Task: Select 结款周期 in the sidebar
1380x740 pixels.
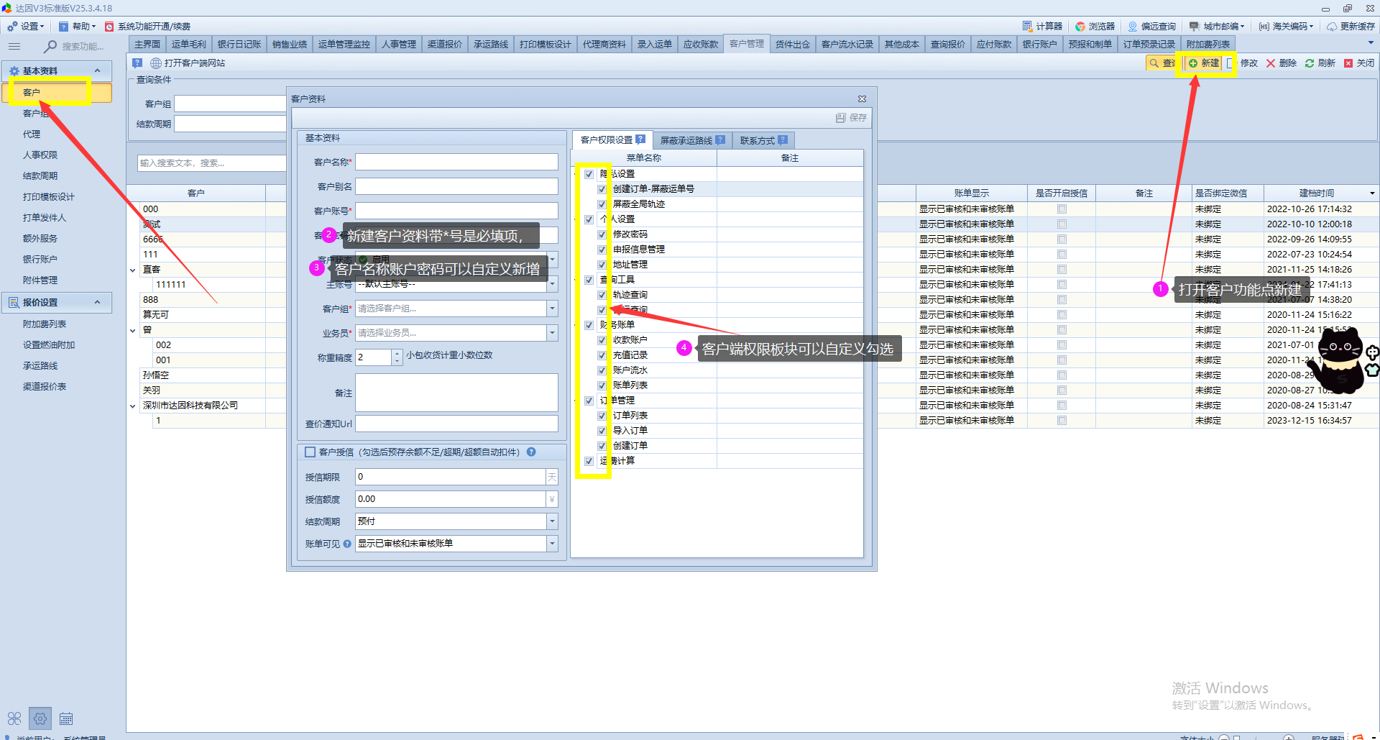Action: (x=40, y=176)
